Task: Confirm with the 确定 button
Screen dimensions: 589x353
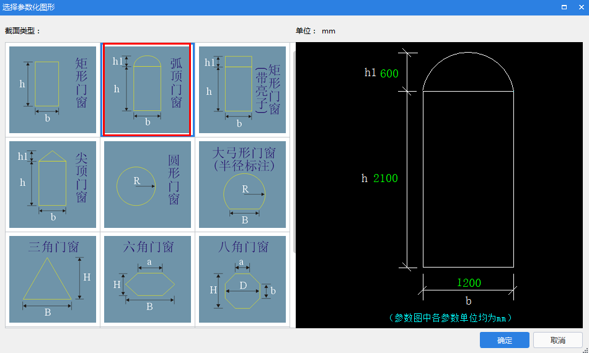Action: coord(505,340)
